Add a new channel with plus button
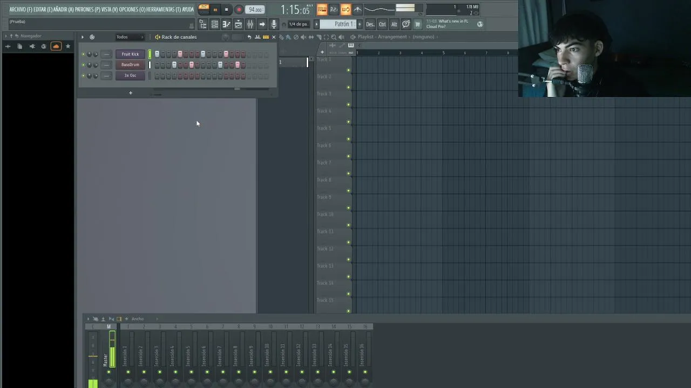Screen dimensions: 691x388 coord(130,93)
